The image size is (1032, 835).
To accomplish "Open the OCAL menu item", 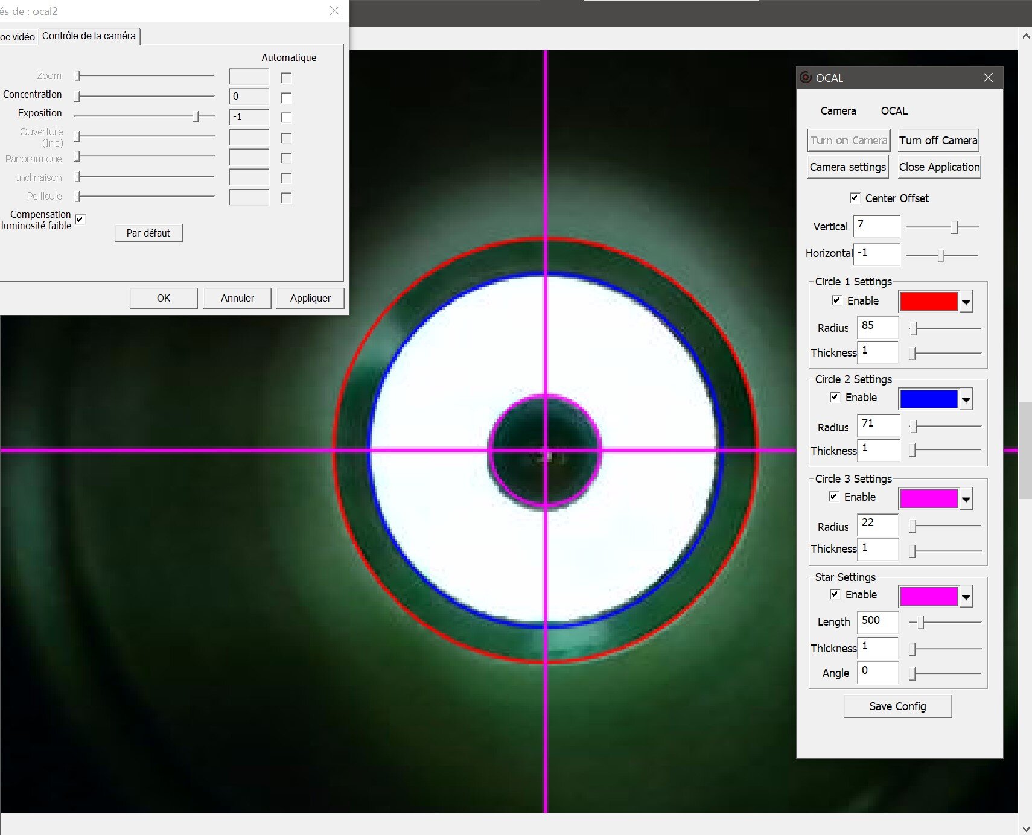I will (x=894, y=111).
